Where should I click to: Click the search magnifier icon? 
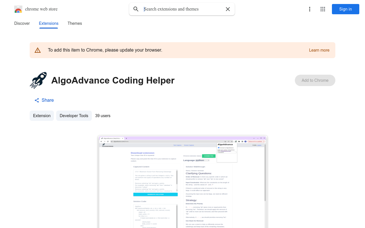point(136,9)
